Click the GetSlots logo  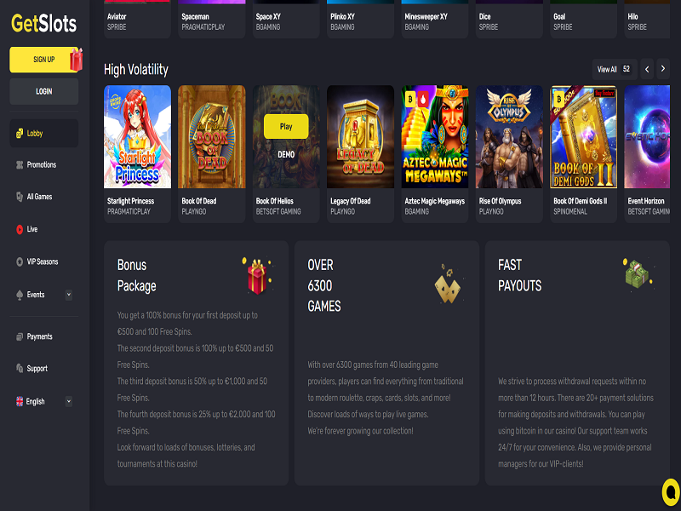[x=44, y=24]
